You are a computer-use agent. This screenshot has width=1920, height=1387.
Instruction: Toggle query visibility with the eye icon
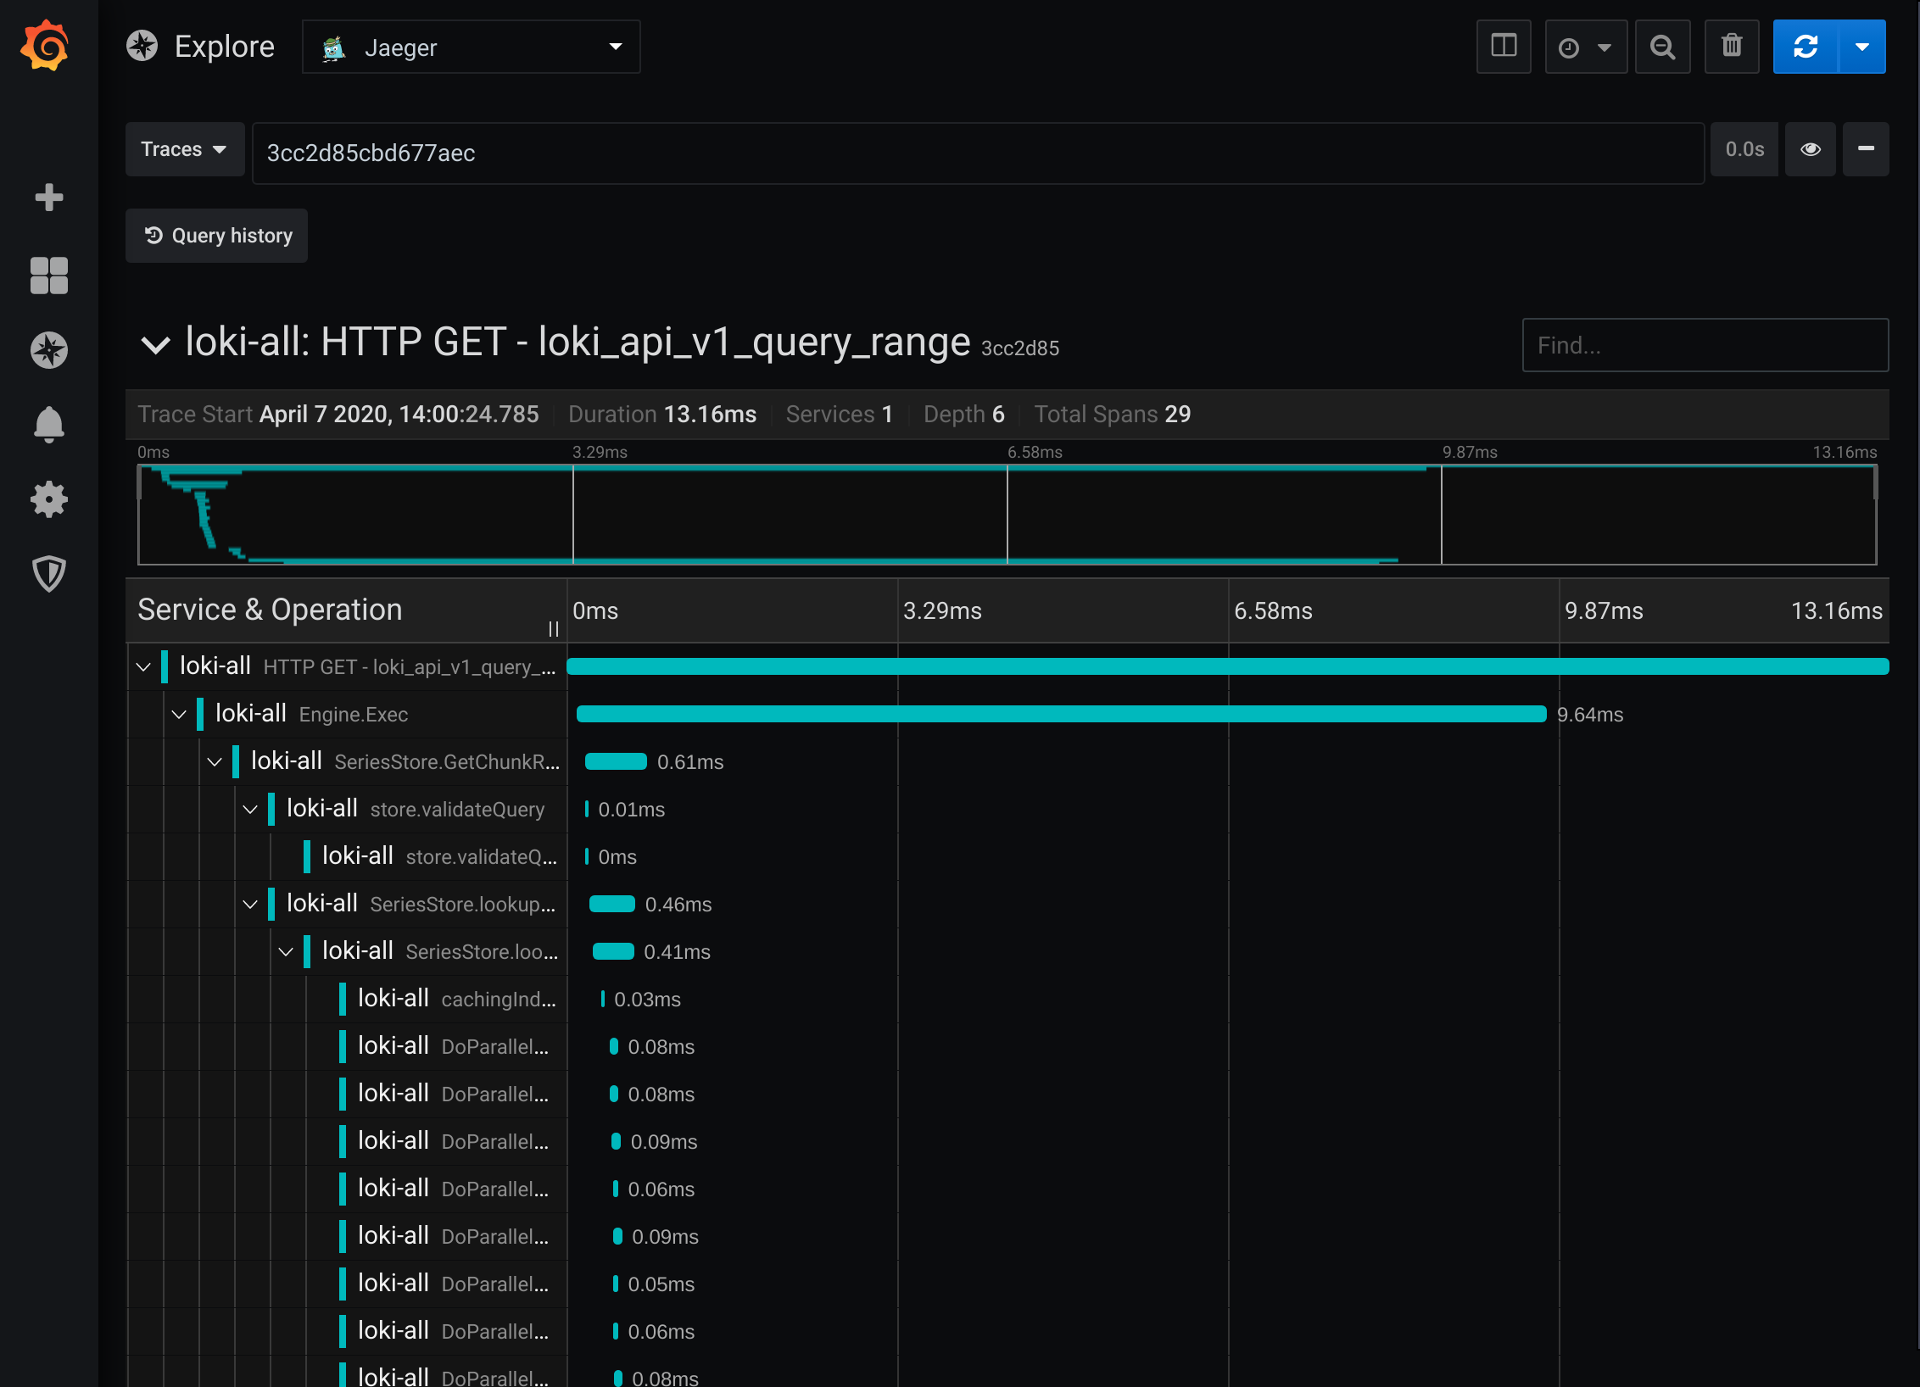tap(1810, 149)
